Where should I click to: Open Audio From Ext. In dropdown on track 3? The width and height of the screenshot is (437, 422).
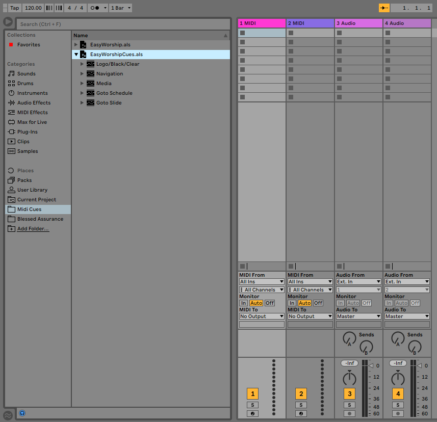coord(358,282)
